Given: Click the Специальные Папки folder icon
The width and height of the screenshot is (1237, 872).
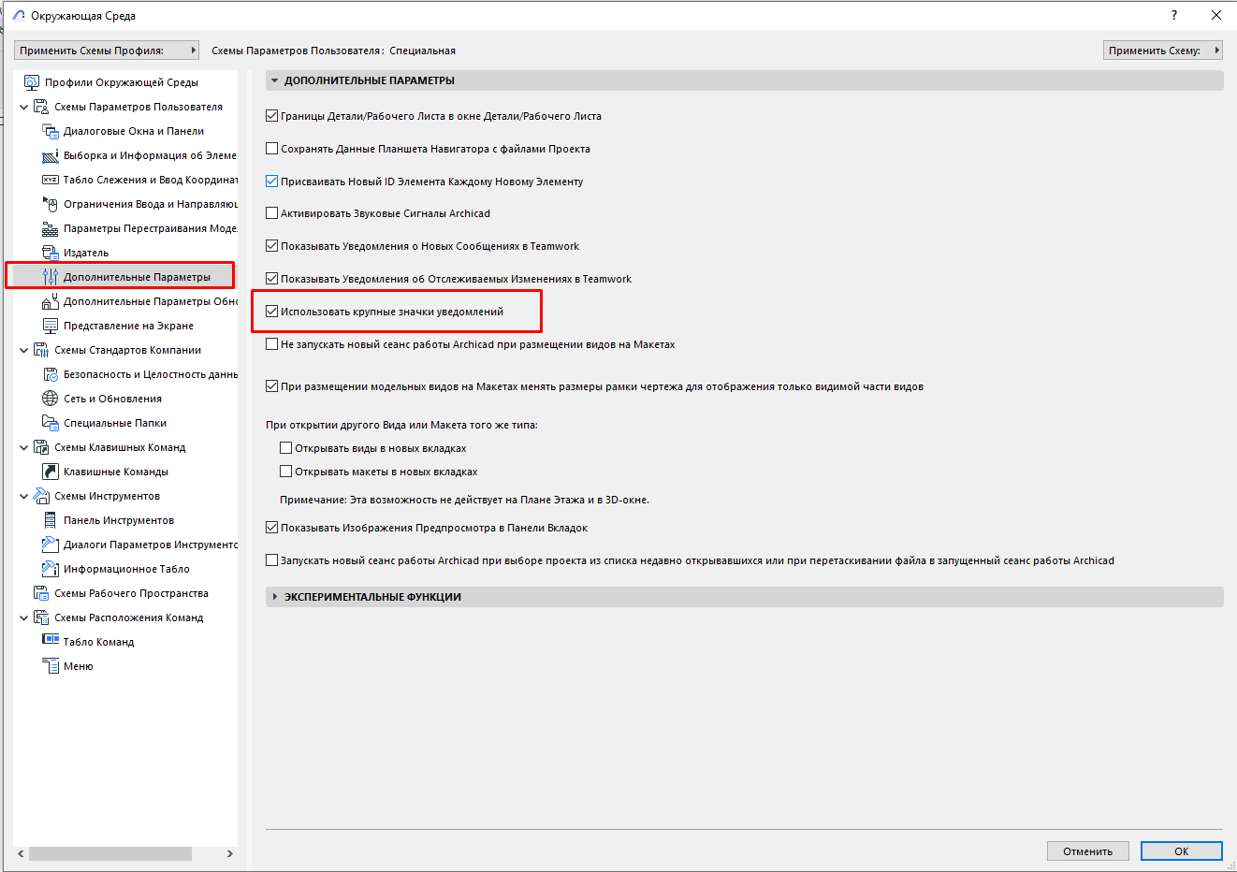Looking at the screenshot, I should pyautogui.click(x=51, y=423).
